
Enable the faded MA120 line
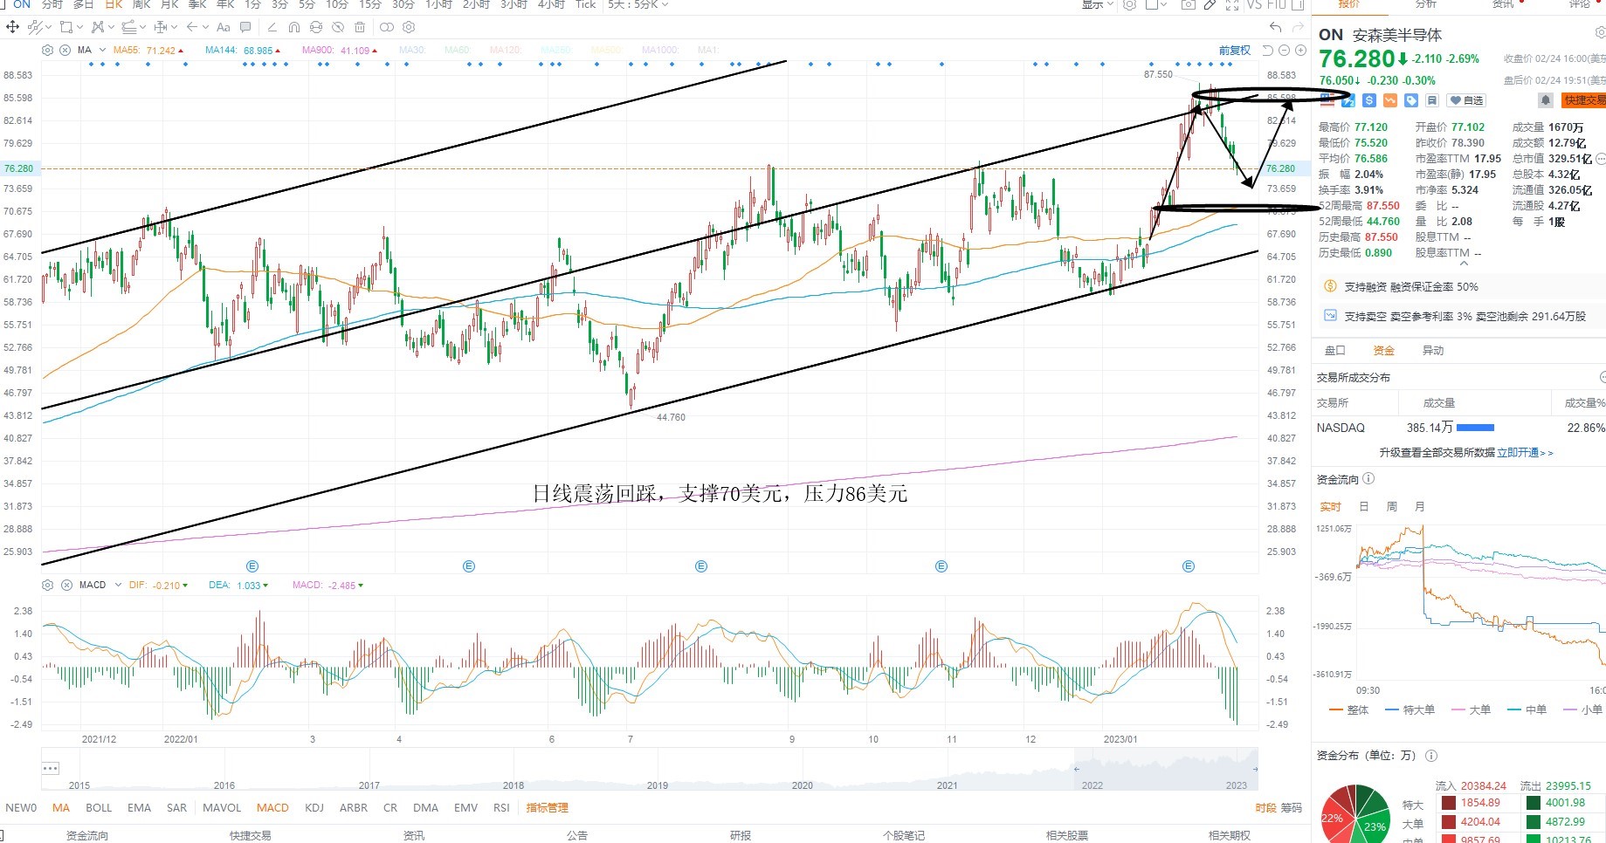(x=505, y=50)
